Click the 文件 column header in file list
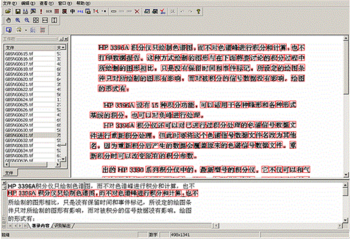 point(30,48)
